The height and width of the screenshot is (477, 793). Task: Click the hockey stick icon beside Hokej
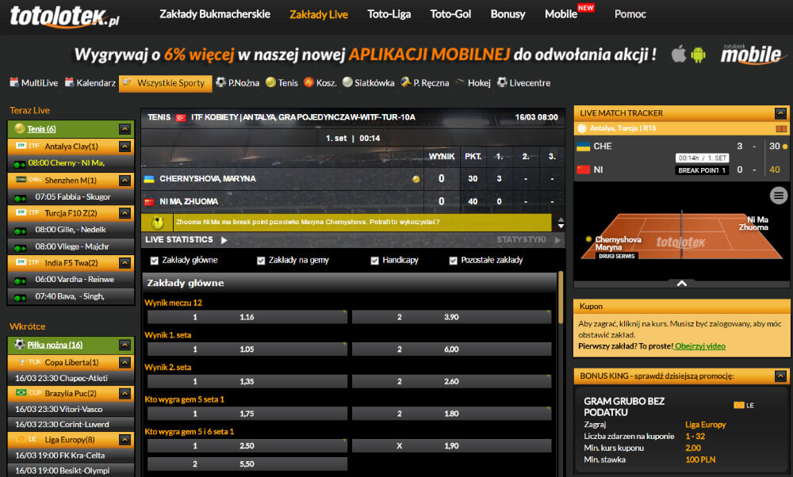click(460, 82)
